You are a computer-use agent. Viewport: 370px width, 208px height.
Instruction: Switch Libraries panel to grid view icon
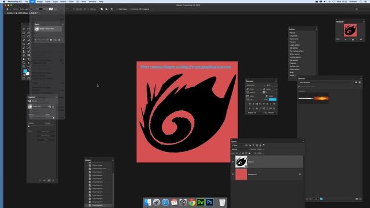(356, 82)
